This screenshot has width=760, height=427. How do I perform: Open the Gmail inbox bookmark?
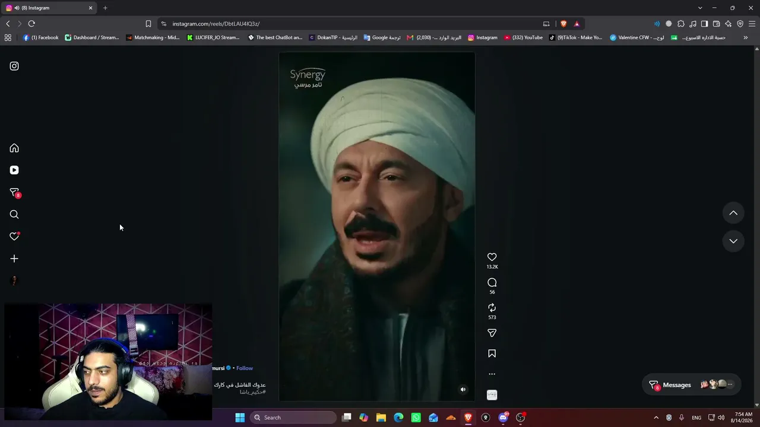[434, 37]
